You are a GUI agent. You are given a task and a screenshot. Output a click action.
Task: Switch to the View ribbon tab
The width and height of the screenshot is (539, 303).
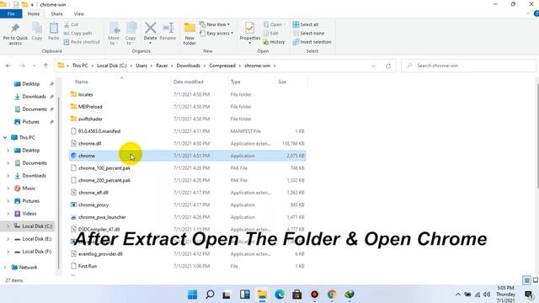(x=78, y=13)
